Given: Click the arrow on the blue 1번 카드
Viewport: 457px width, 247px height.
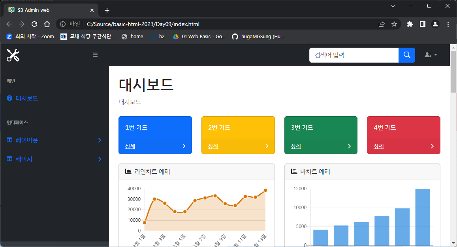Looking at the screenshot, I should pyautogui.click(x=184, y=146).
